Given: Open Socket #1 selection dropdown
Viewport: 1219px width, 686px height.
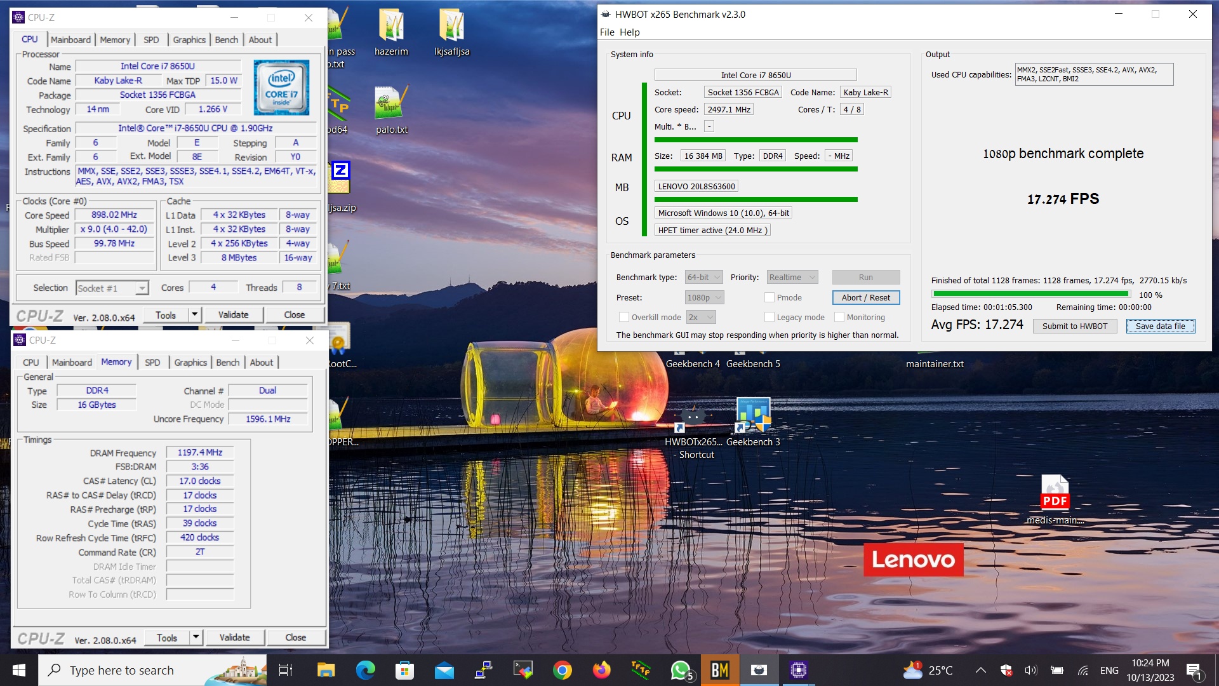Looking at the screenshot, I should pyautogui.click(x=112, y=288).
